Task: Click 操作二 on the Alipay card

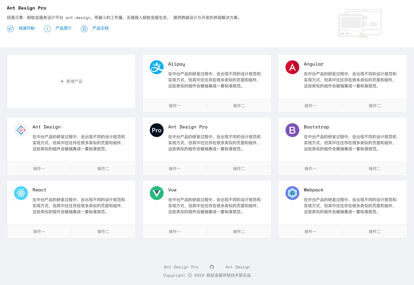Action: [239, 106]
